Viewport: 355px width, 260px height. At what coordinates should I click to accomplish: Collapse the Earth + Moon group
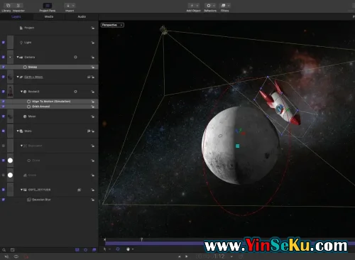point(18,77)
